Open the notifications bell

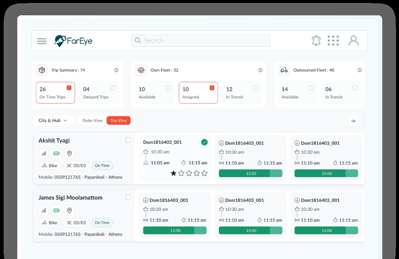(316, 40)
